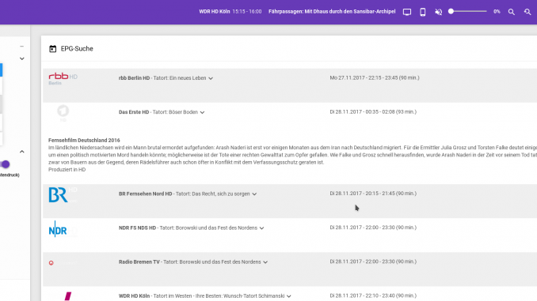This screenshot has width=537, height=301.
Task: Click the smartphone icon in header
Action: pos(423,12)
